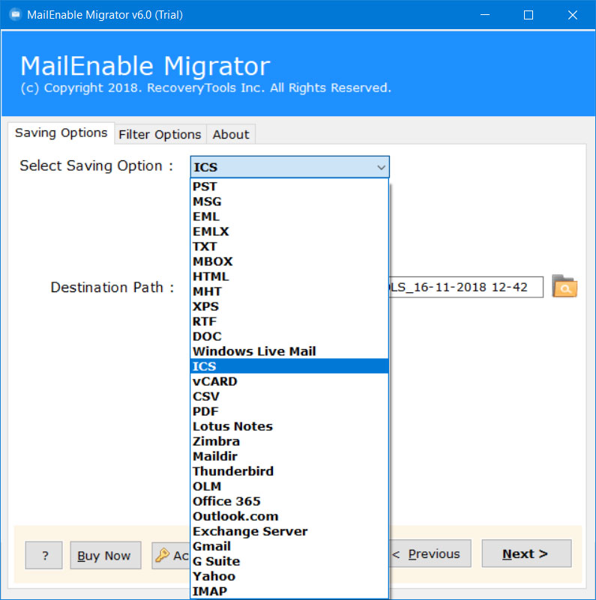Select MHT in the format list
The width and height of the screenshot is (596, 600).
(x=289, y=291)
